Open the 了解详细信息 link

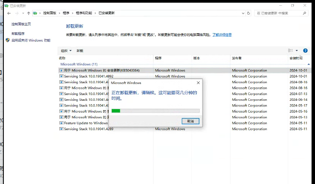point(222,35)
